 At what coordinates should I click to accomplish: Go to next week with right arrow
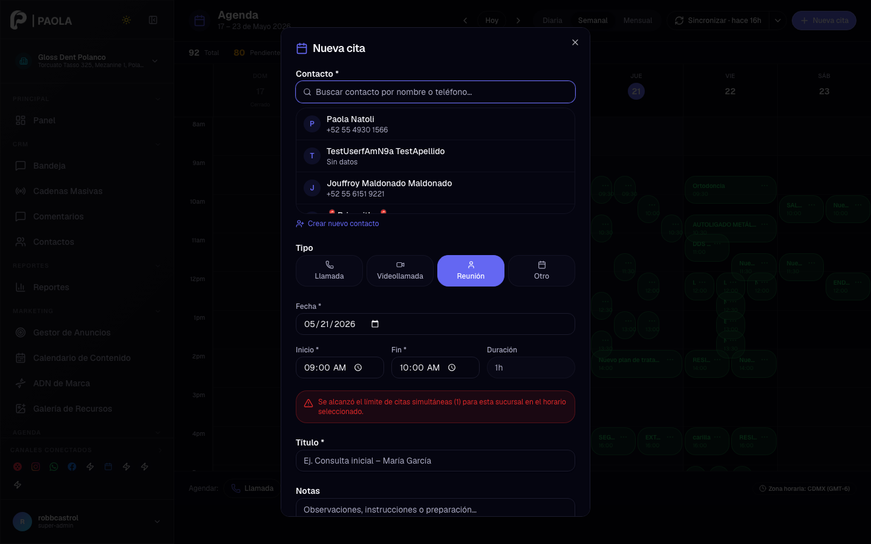(518, 21)
